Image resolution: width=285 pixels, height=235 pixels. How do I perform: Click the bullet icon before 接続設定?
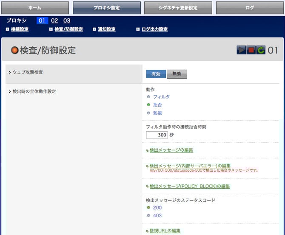[x=8, y=29]
